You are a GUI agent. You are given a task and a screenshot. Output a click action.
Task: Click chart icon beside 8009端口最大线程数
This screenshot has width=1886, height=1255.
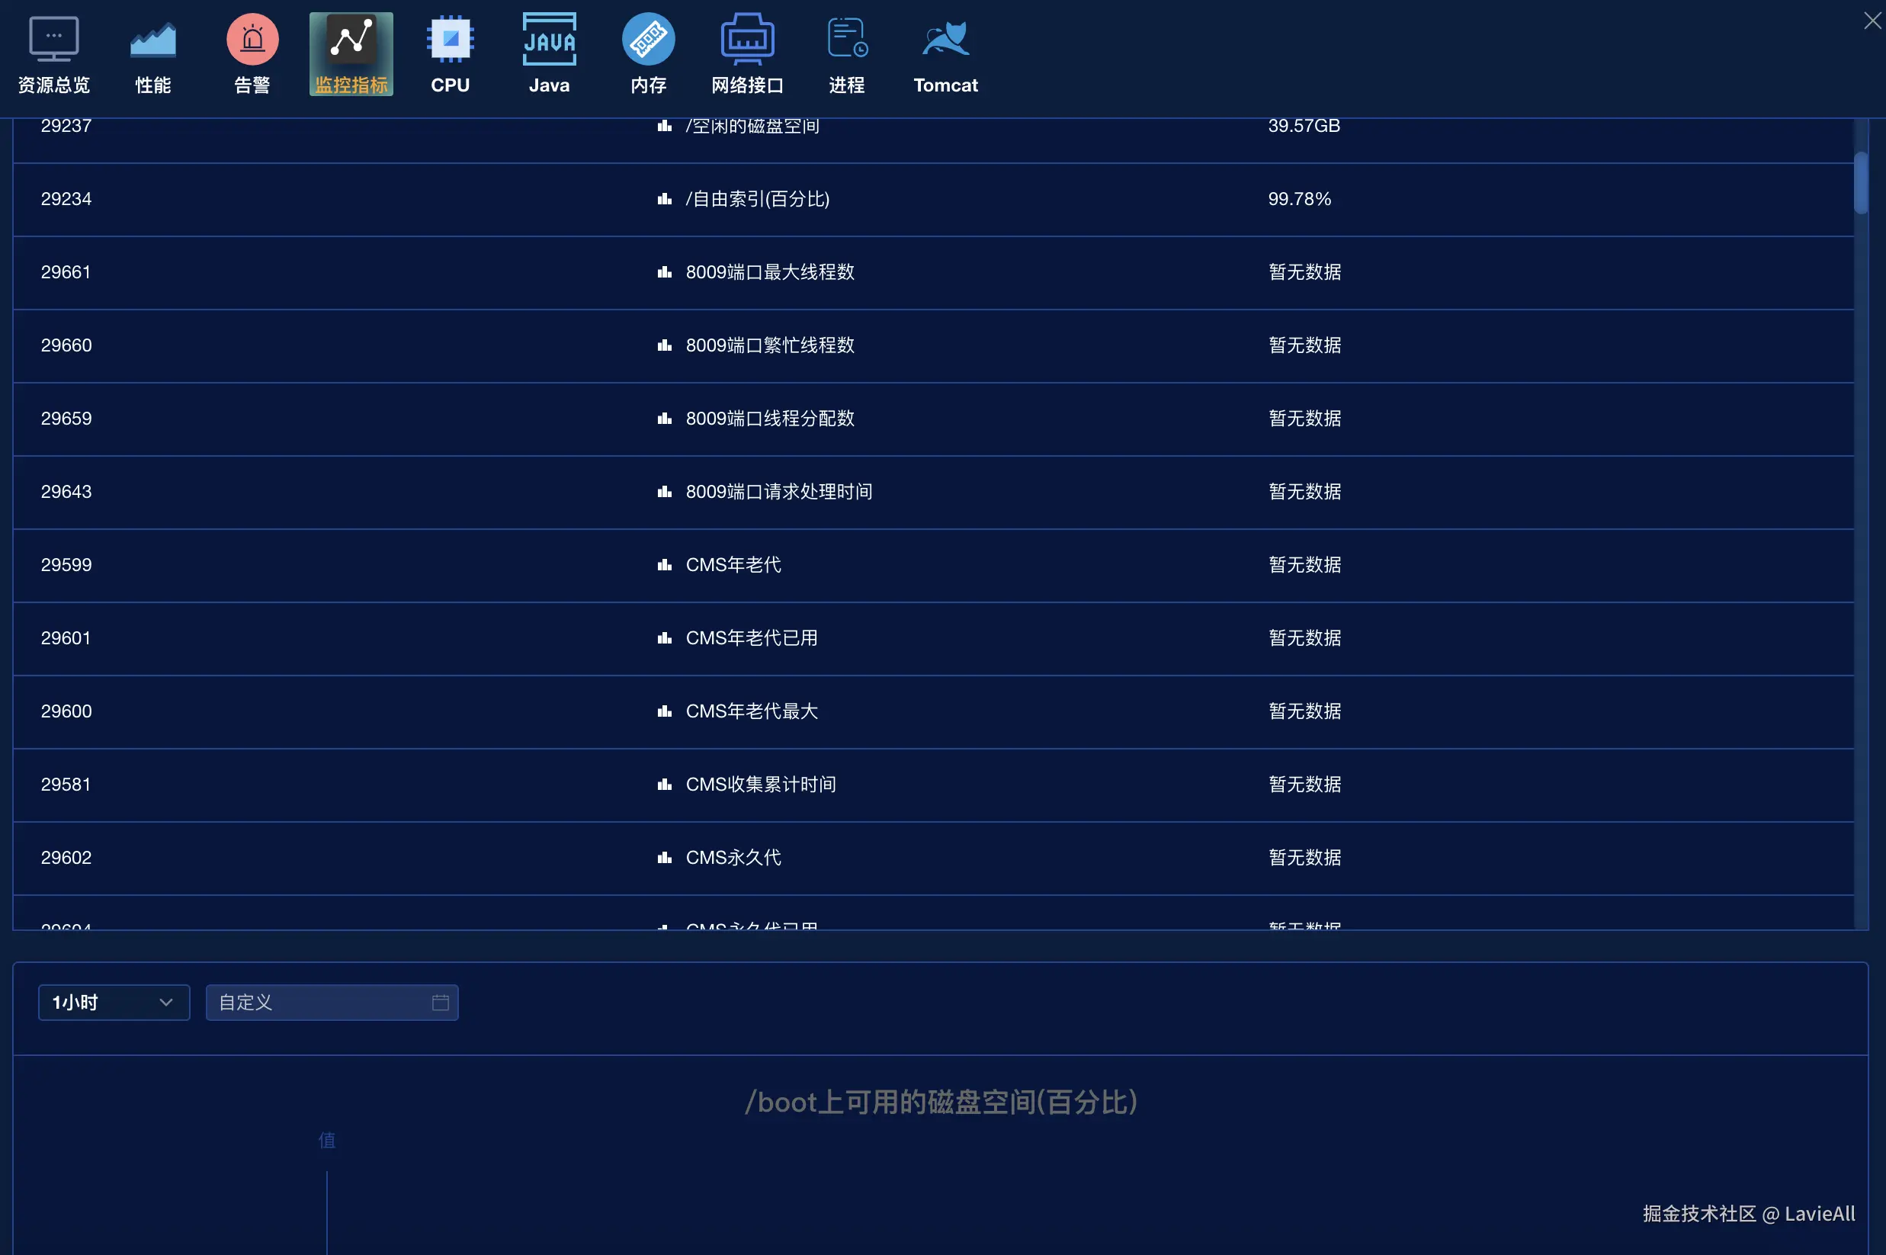click(x=664, y=272)
